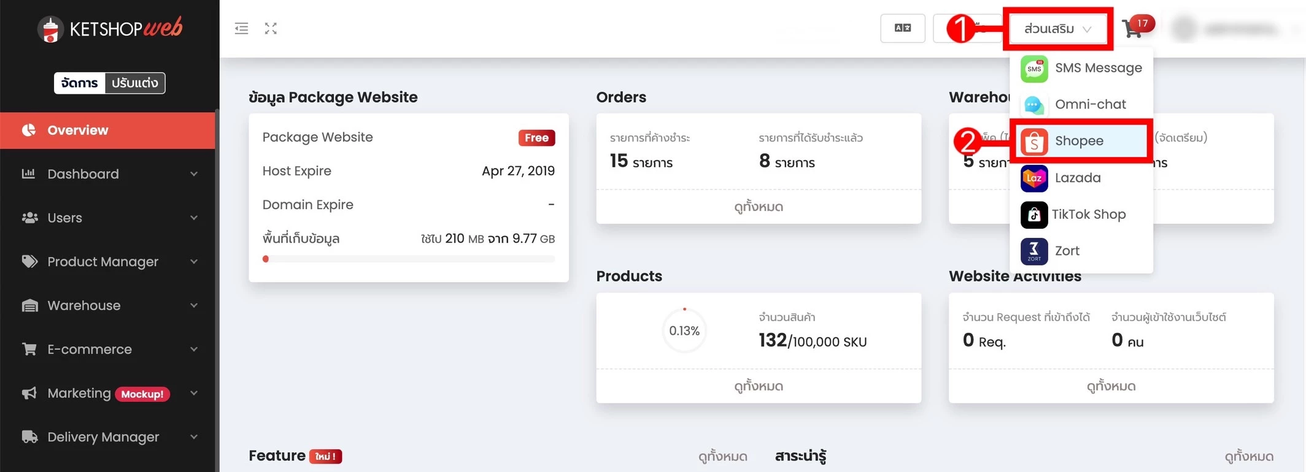The height and width of the screenshot is (472, 1306).
Task: Collapse the sidebar menu icon
Action: pos(241,28)
